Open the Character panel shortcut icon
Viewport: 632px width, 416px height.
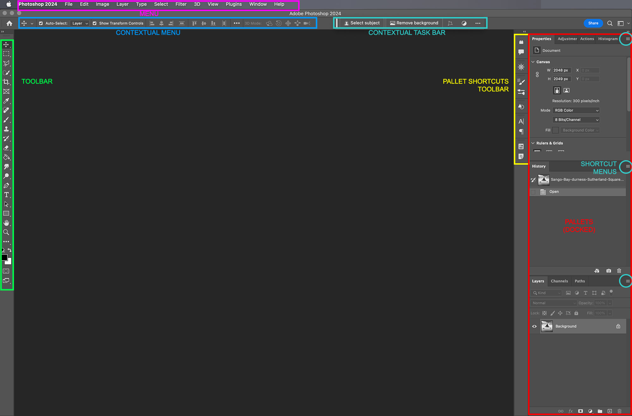coord(521,121)
